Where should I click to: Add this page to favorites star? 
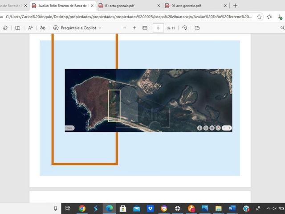[x=259, y=17]
